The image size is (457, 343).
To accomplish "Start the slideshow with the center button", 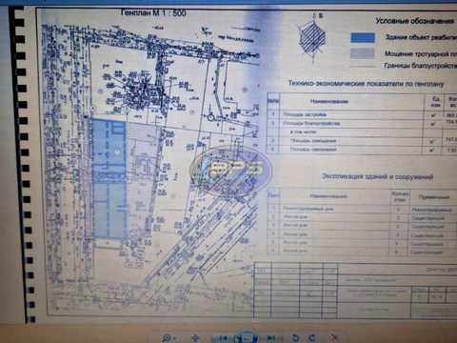I will pos(248,337).
